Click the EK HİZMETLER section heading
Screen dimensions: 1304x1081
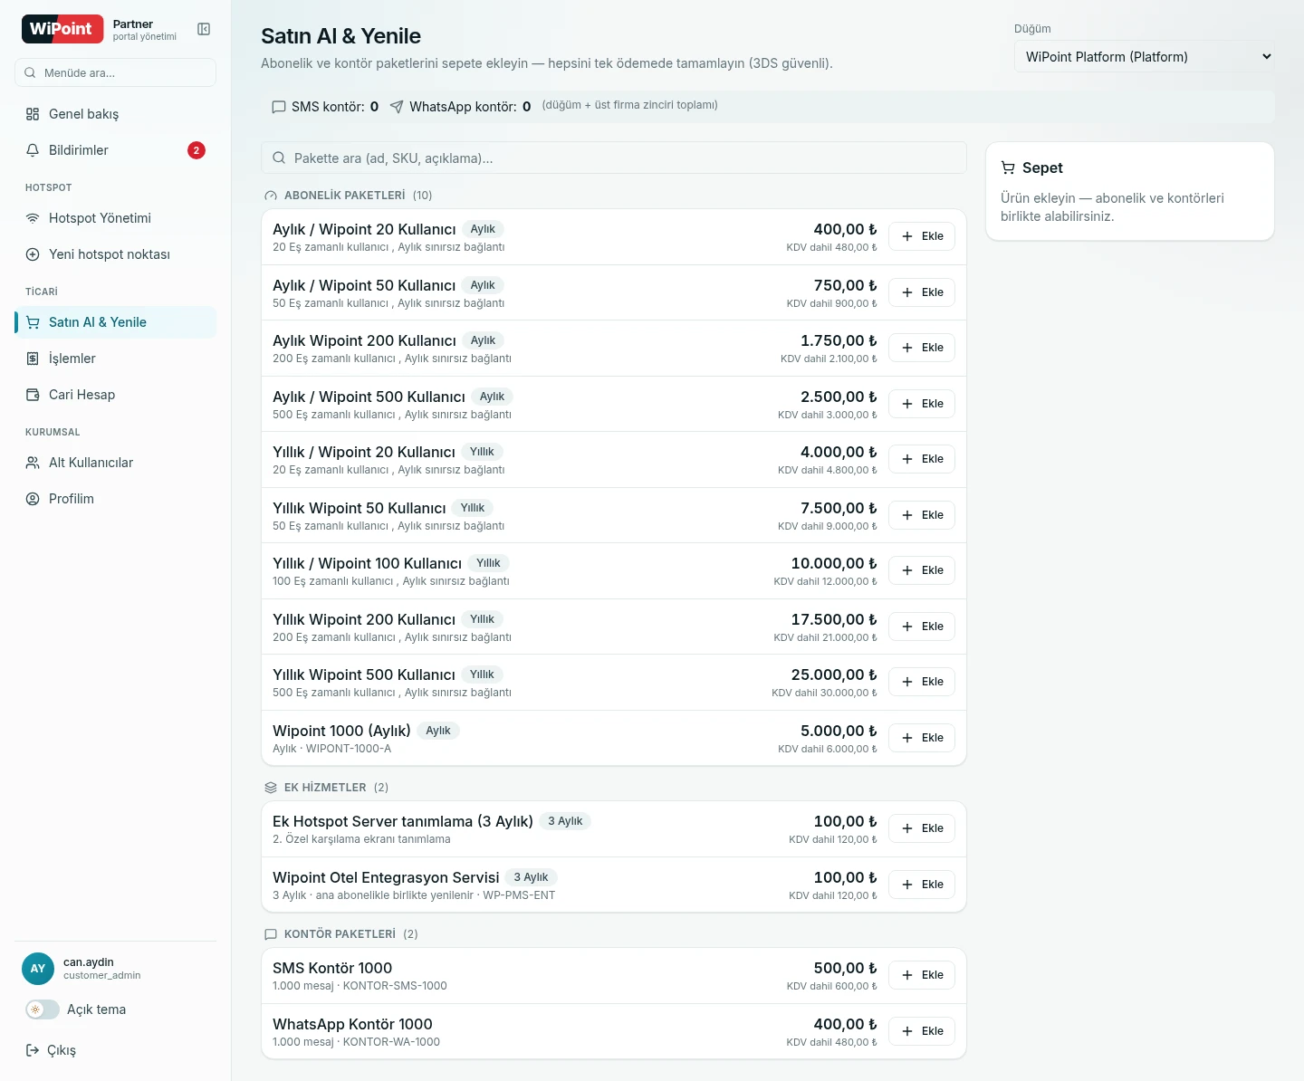pos(325,788)
